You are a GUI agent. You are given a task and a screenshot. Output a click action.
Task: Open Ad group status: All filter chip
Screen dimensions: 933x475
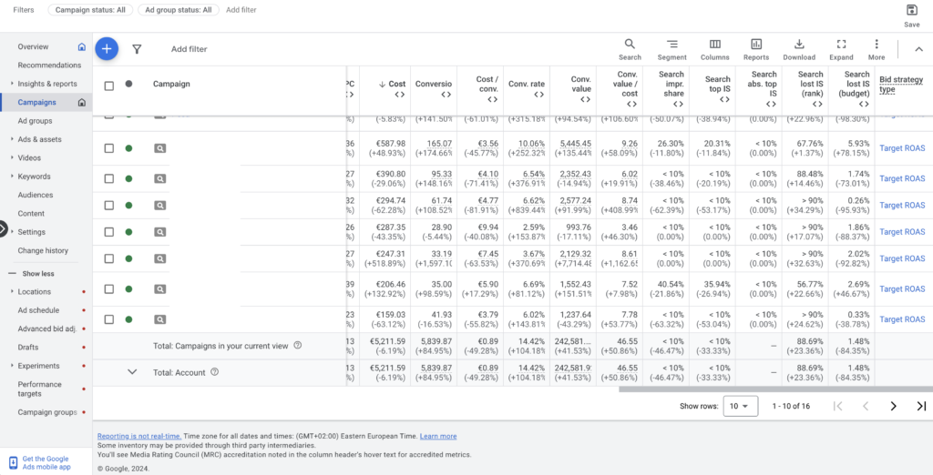[178, 10]
